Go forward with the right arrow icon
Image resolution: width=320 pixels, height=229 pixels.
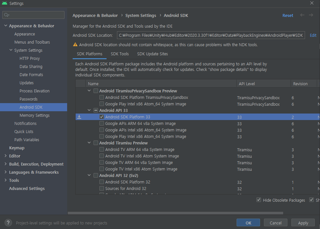coord(311,15)
